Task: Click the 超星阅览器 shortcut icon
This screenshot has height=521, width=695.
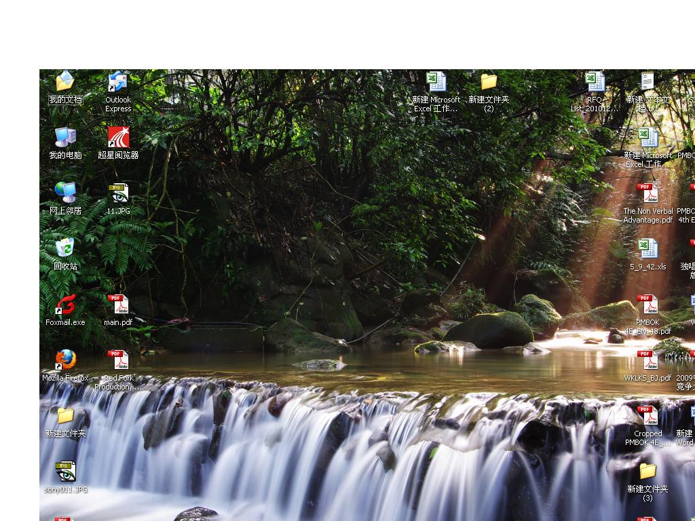Action: (118, 138)
